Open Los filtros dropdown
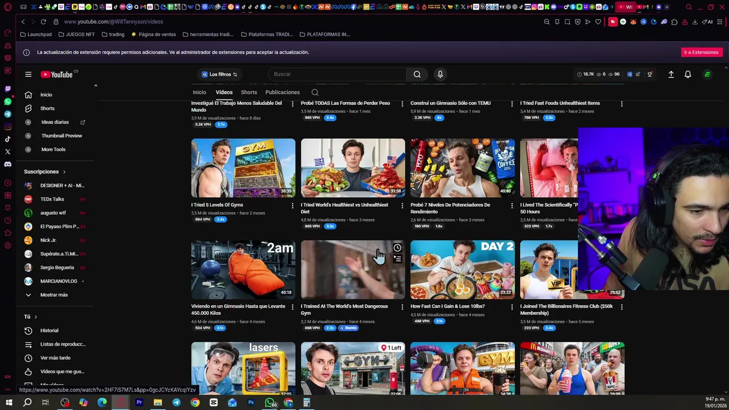This screenshot has height=410, width=729. tap(219, 74)
